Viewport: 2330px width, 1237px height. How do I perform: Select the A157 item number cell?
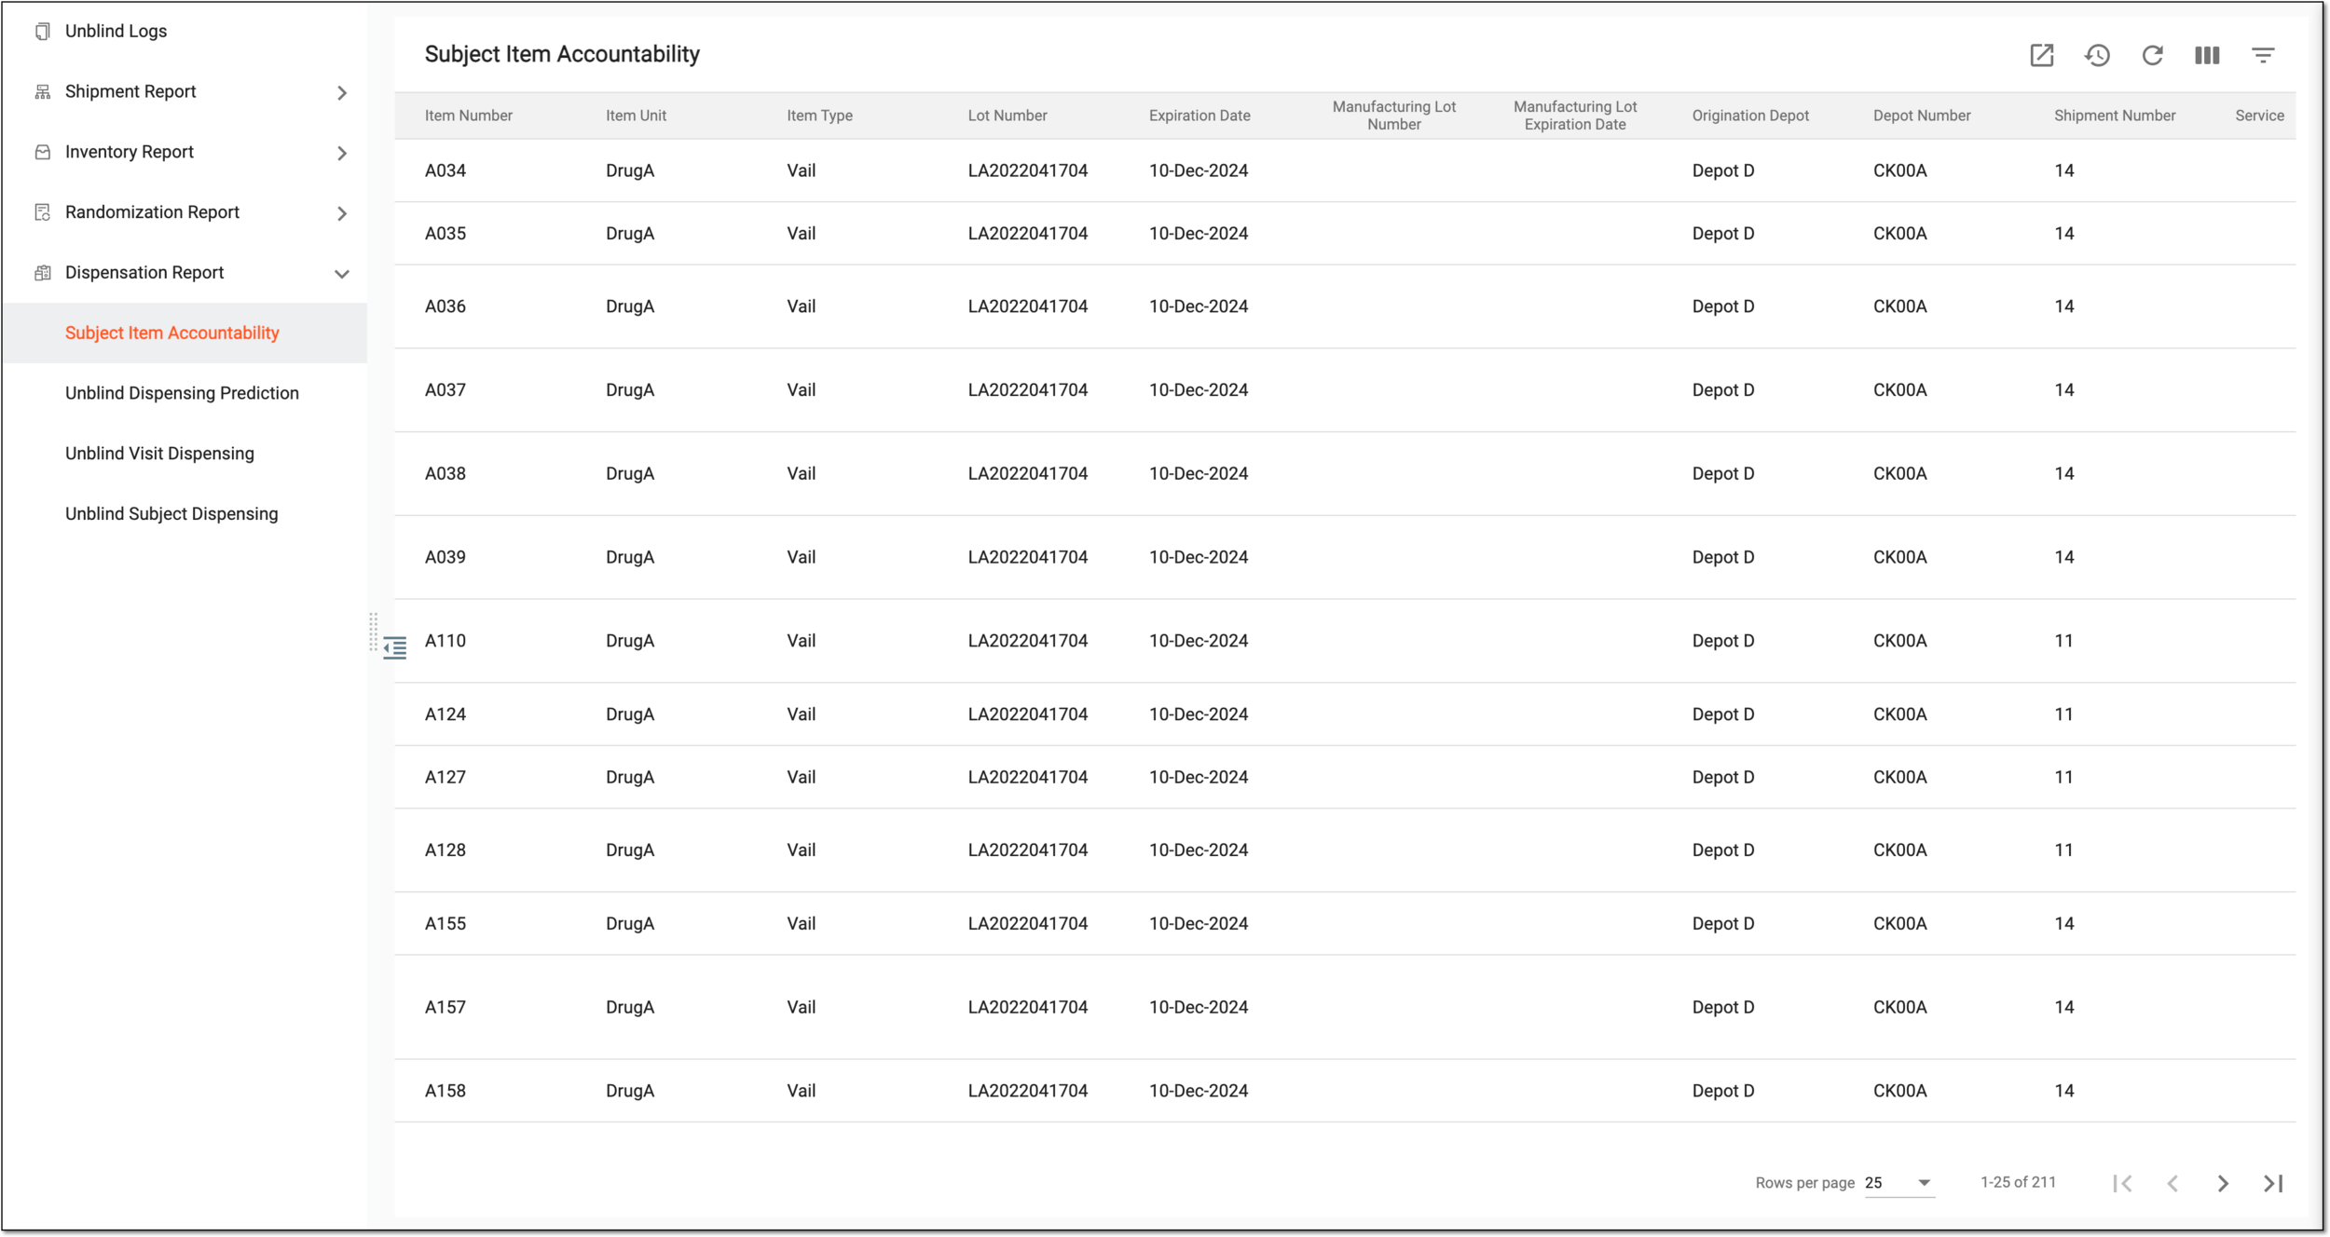click(445, 1007)
